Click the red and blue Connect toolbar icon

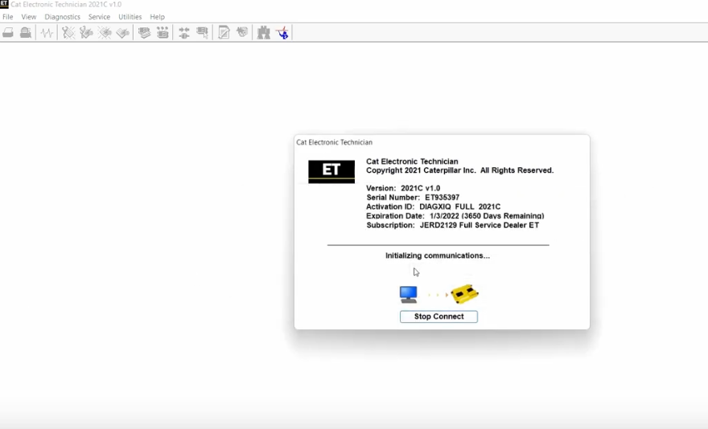pos(282,32)
